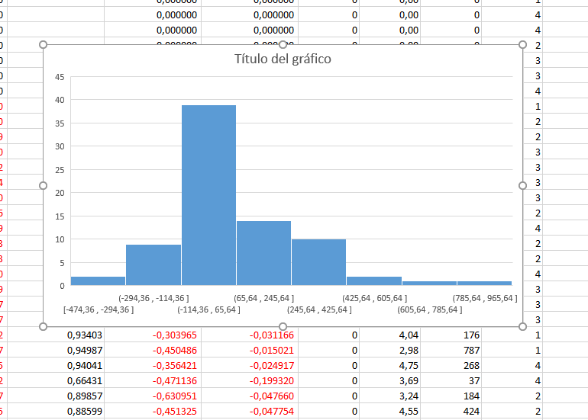Select cell containing 0,66431
The width and height of the screenshot is (588, 420).
point(56,380)
